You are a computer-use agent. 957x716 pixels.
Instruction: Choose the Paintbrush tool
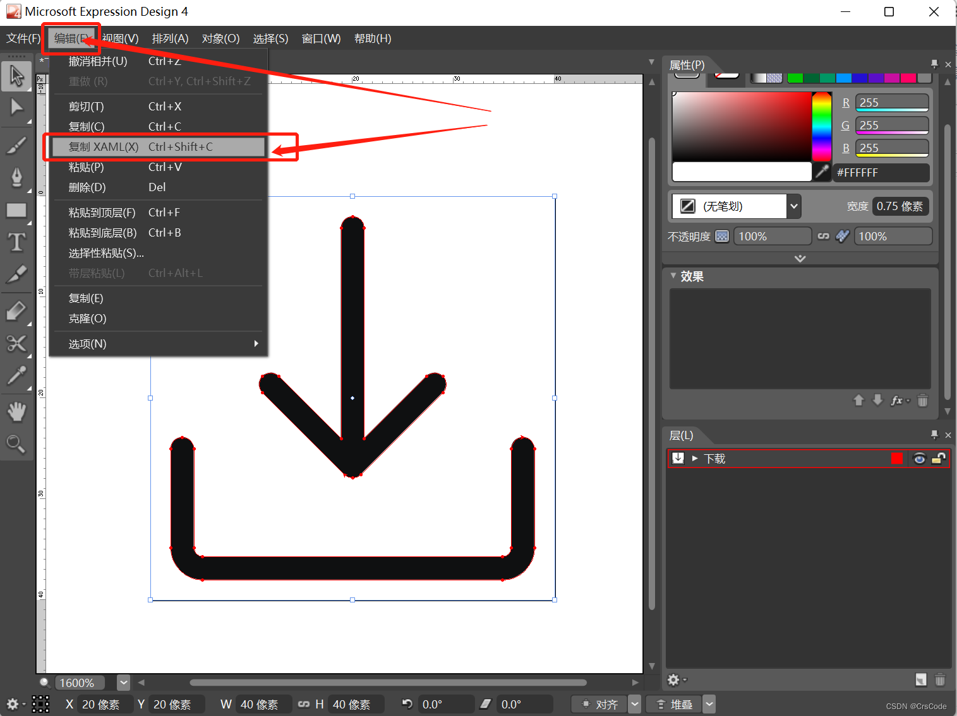pos(16,146)
